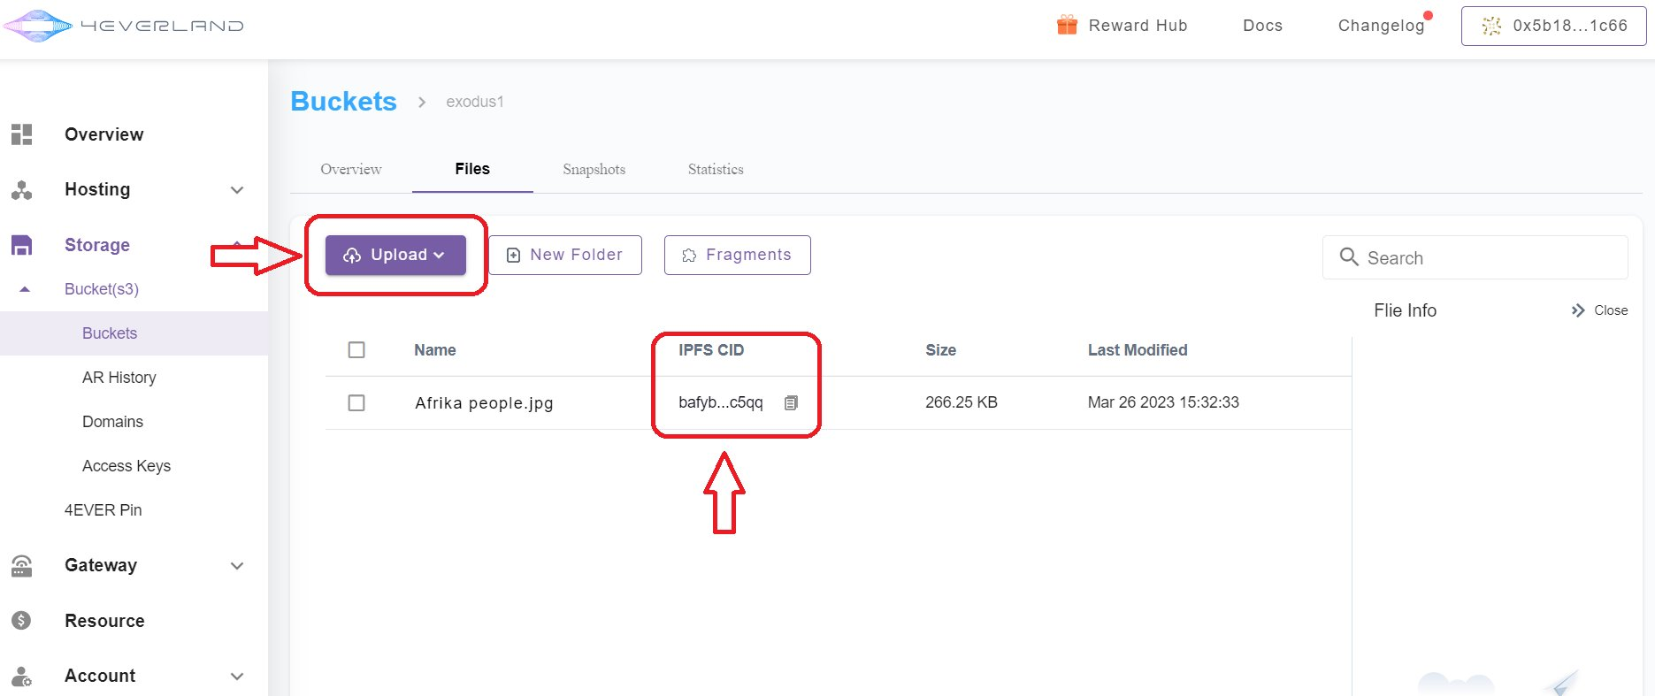Open the Fragments button
This screenshot has height=696, width=1655.
tap(737, 256)
